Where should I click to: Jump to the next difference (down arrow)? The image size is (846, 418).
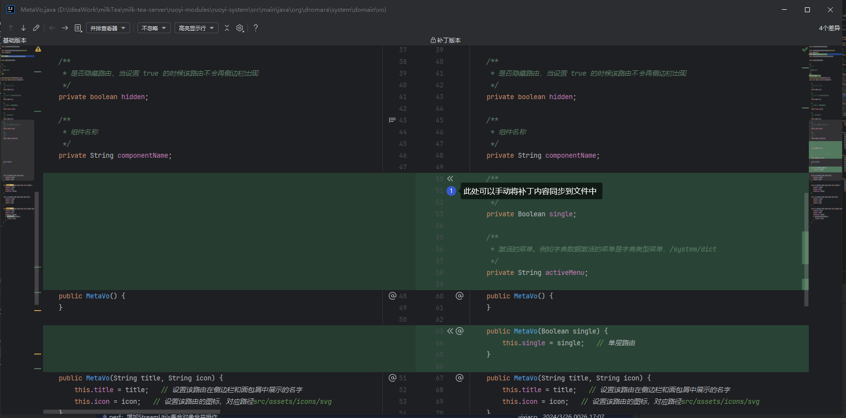click(x=23, y=28)
